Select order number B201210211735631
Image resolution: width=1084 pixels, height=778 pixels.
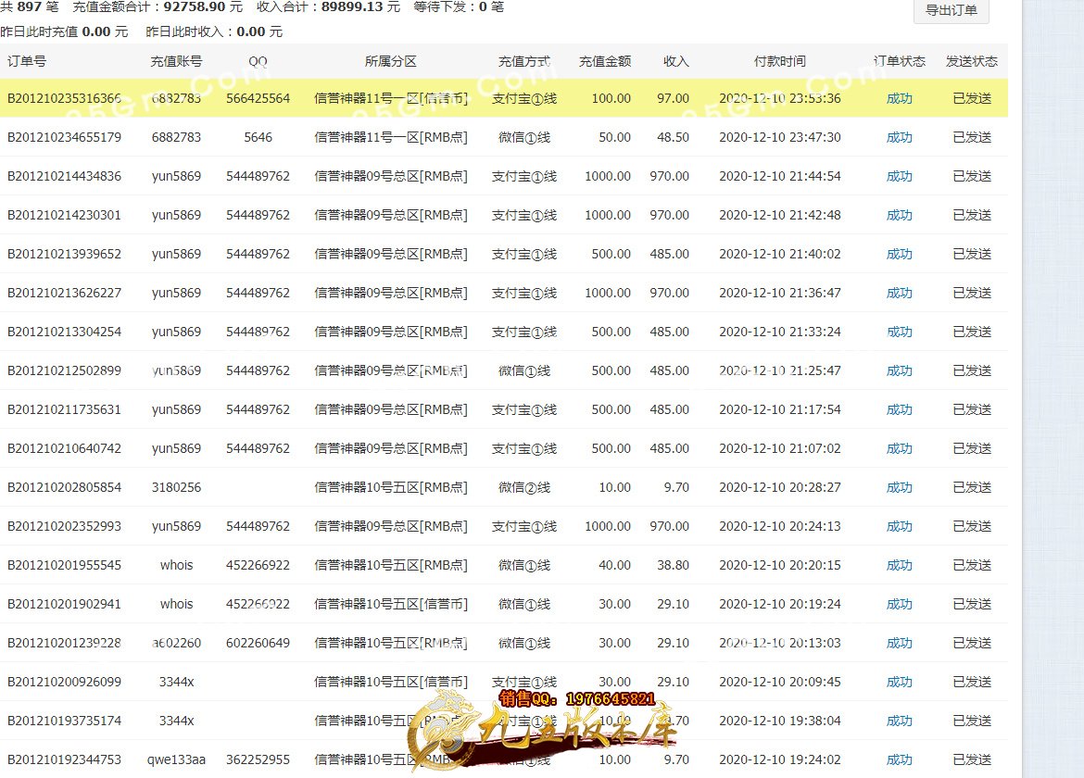[64, 409]
